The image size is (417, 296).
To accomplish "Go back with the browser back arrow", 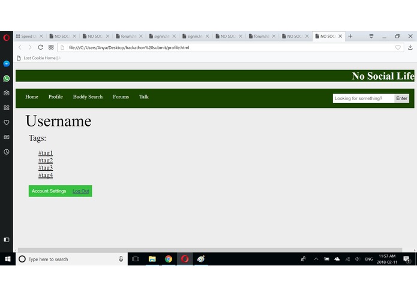I will click(x=20, y=47).
